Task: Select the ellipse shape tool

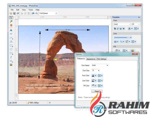Action: 11,49
